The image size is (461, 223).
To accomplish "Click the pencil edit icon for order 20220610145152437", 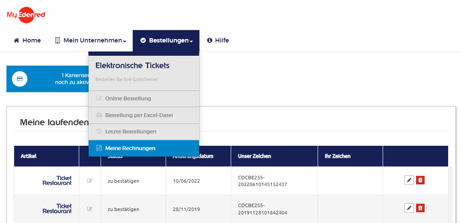I will tap(409, 180).
